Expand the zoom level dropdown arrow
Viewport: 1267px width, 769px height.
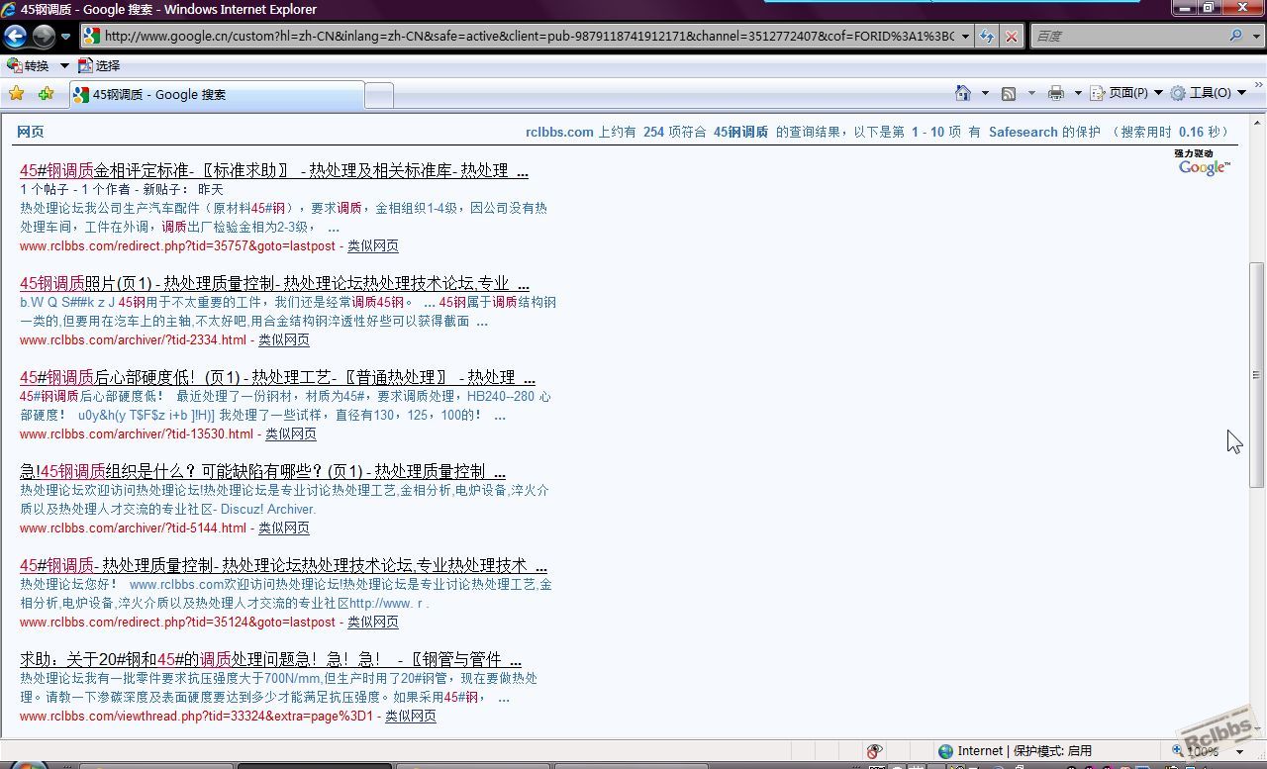point(1240,751)
